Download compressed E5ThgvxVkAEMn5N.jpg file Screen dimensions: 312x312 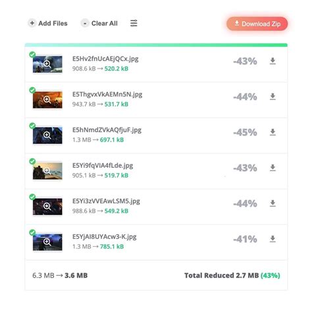tap(273, 96)
